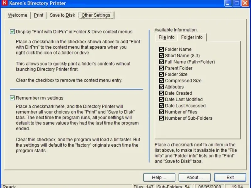The width and height of the screenshot is (251, 188).
Task: Select the Folder info tab
Action: click(192, 37)
